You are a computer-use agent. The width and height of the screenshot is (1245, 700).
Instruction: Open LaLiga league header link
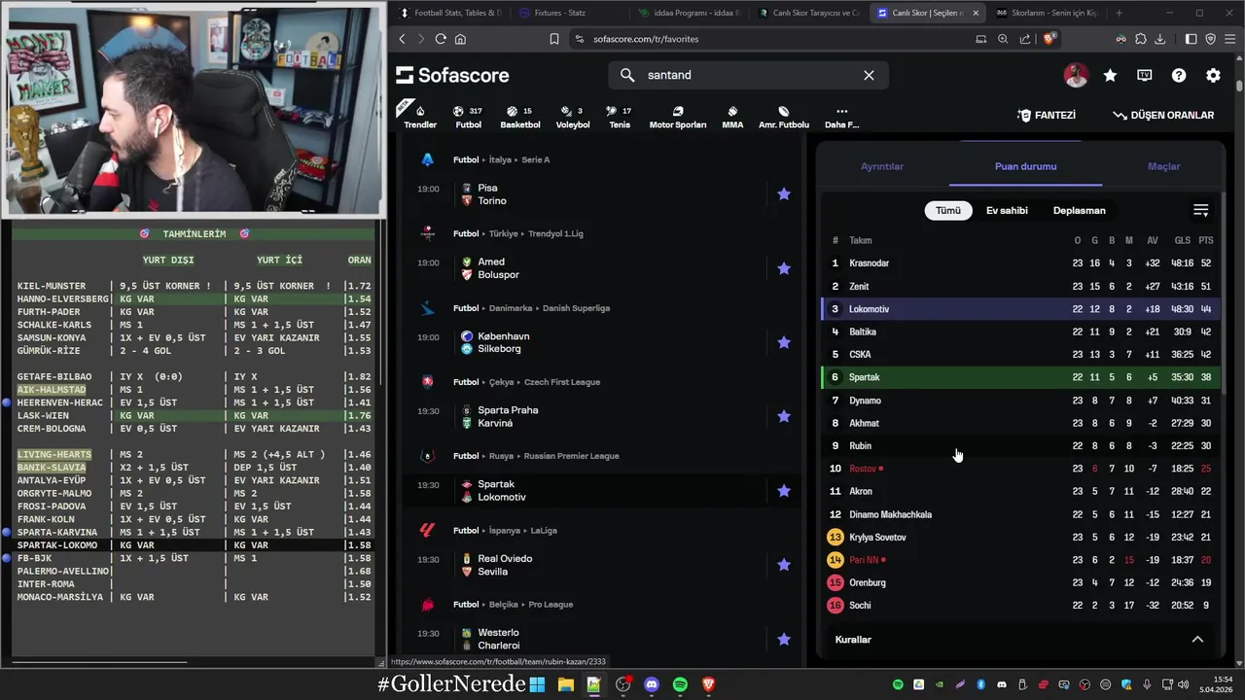point(545,531)
